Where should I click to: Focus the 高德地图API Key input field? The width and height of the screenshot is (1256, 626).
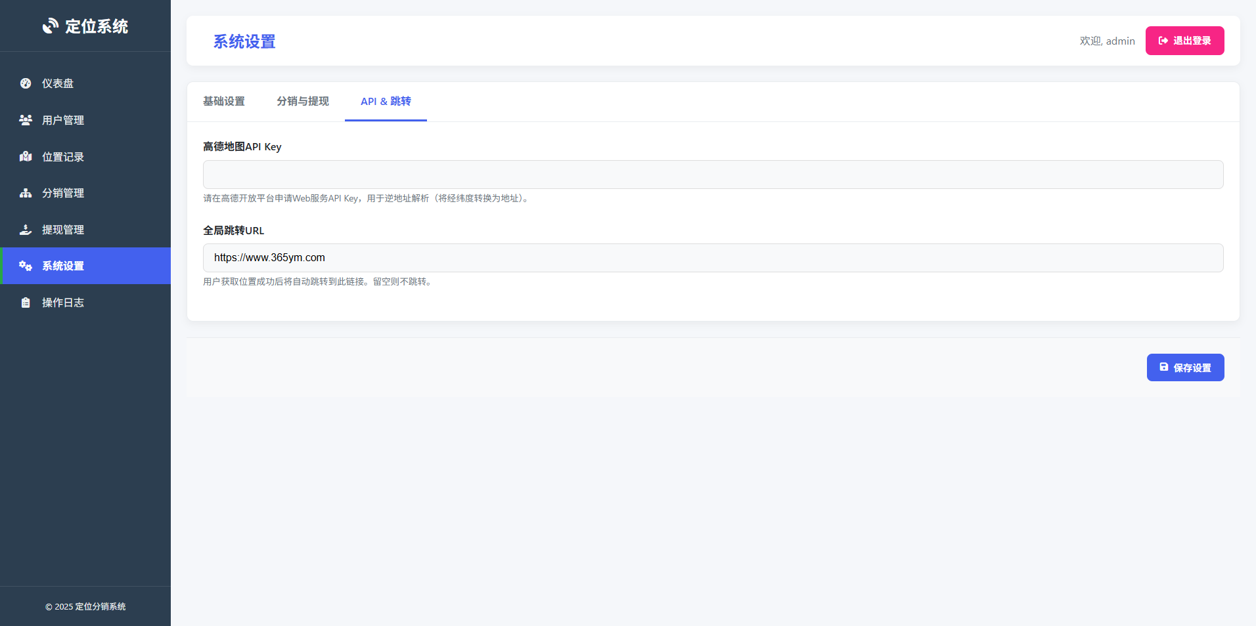(x=713, y=175)
